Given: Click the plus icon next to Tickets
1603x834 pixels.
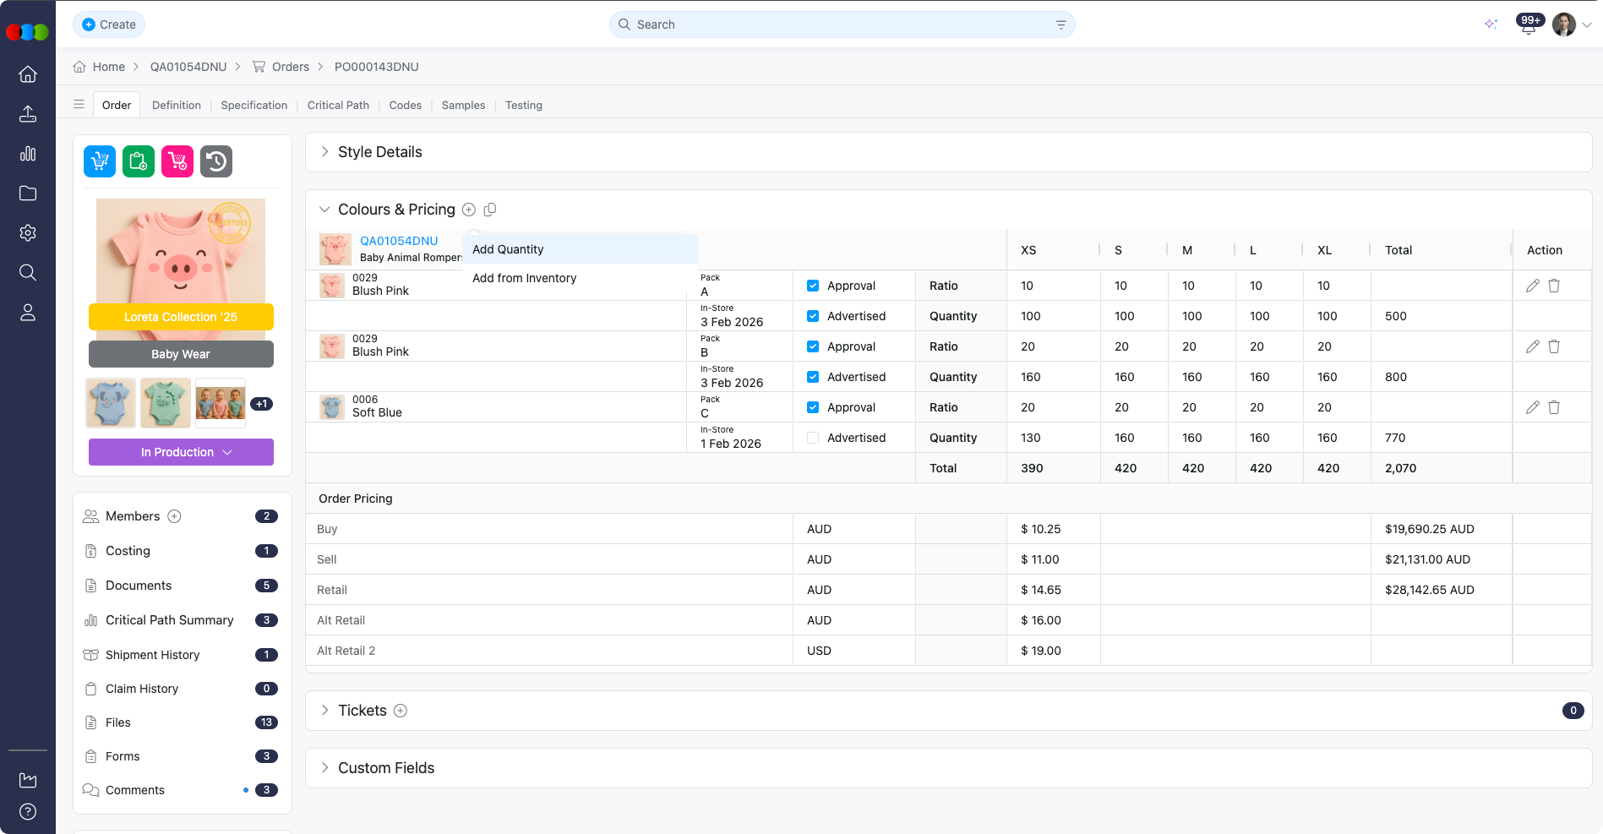Looking at the screenshot, I should pos(401,711).
